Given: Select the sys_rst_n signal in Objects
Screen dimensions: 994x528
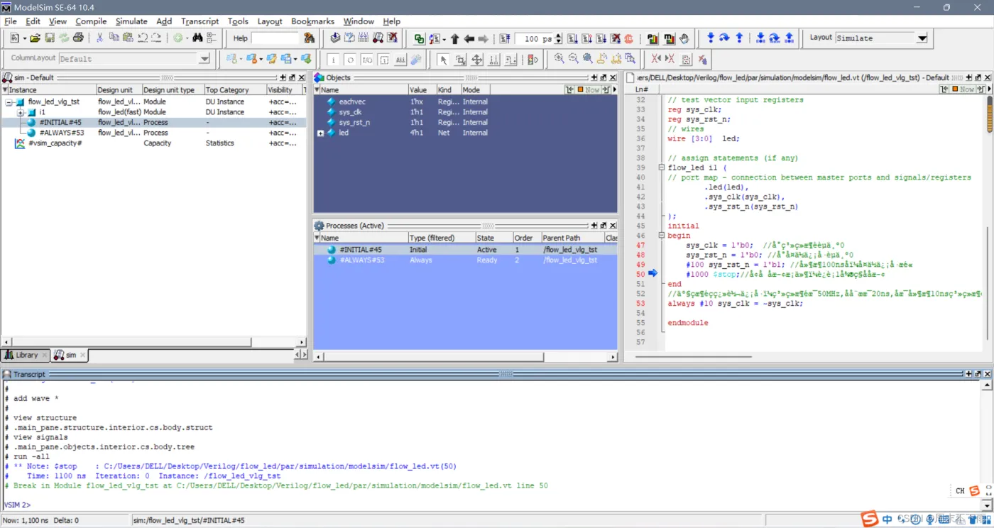Looking at the screenshot, I should point(354,123).
